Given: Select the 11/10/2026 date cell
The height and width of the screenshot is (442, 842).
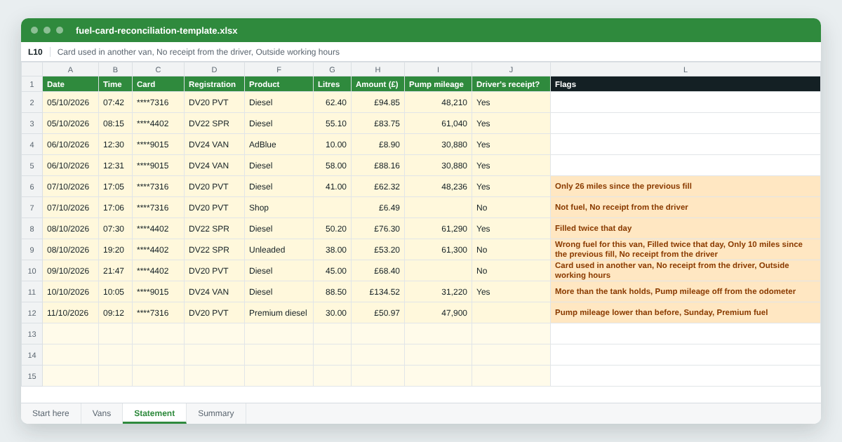Looking at the screenshot, I should pos(70,313).
